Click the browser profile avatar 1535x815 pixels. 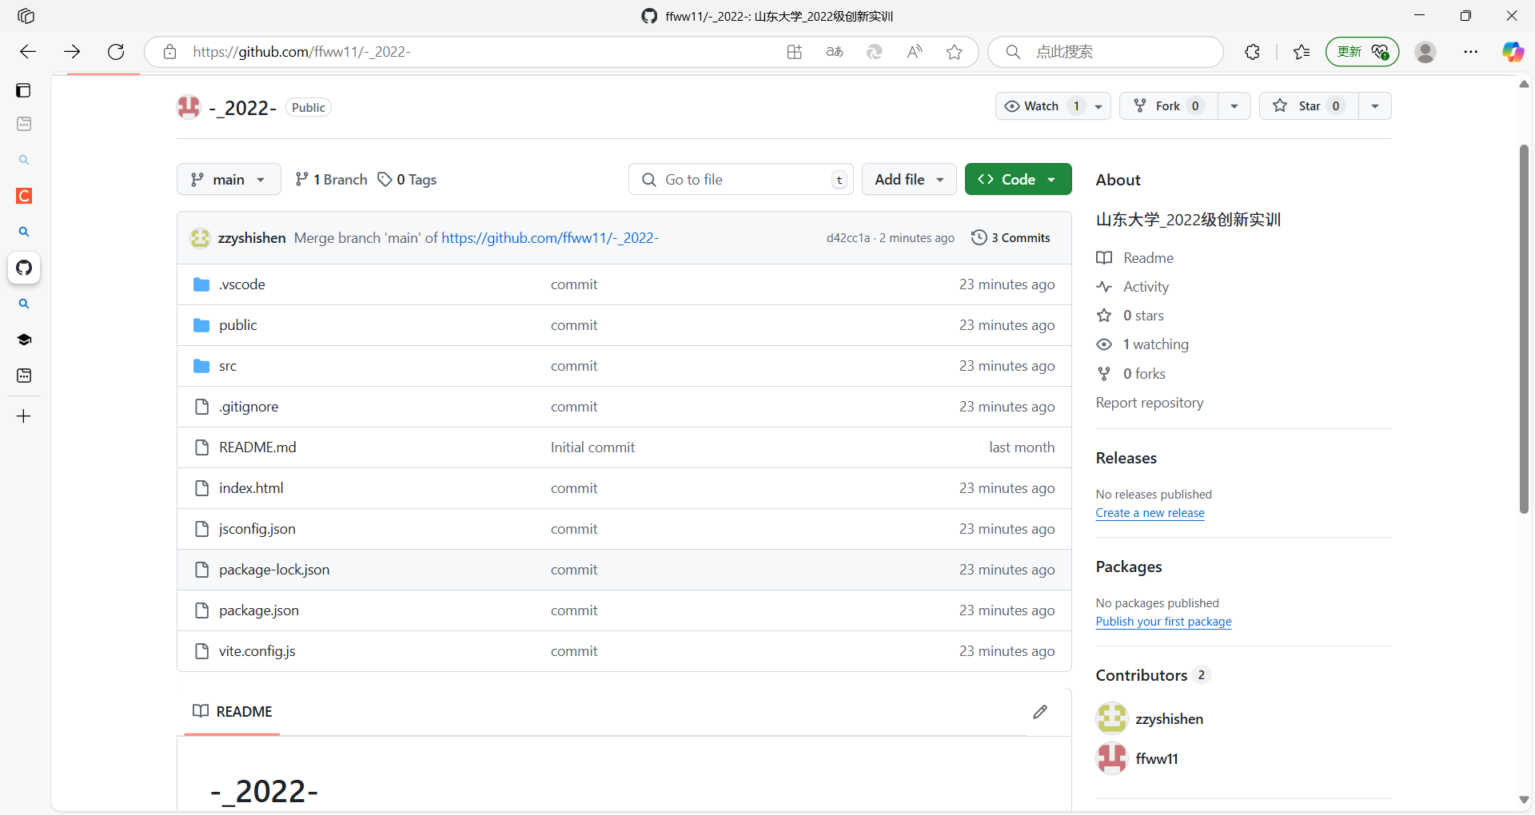(x=1425, y=52)
